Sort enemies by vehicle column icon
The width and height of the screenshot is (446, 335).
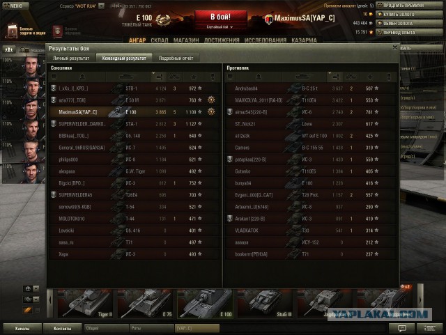304,77
